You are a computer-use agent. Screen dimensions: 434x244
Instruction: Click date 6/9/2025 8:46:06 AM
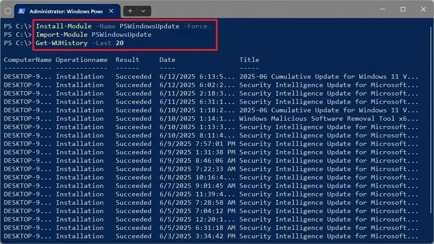tap(197, 160)
